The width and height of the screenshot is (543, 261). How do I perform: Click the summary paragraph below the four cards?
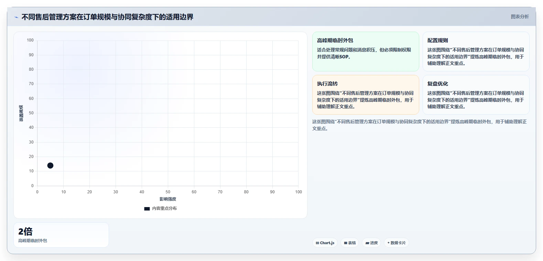pyautogui.click(x=420, y=125)
